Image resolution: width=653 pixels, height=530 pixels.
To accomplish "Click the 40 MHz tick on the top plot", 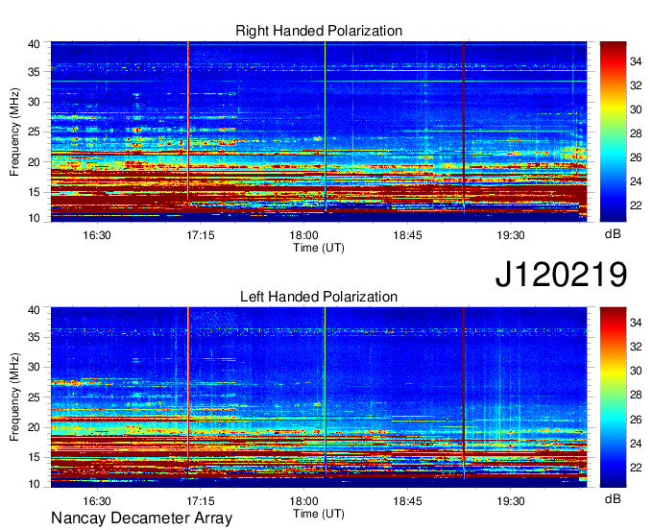I will 34,44.
